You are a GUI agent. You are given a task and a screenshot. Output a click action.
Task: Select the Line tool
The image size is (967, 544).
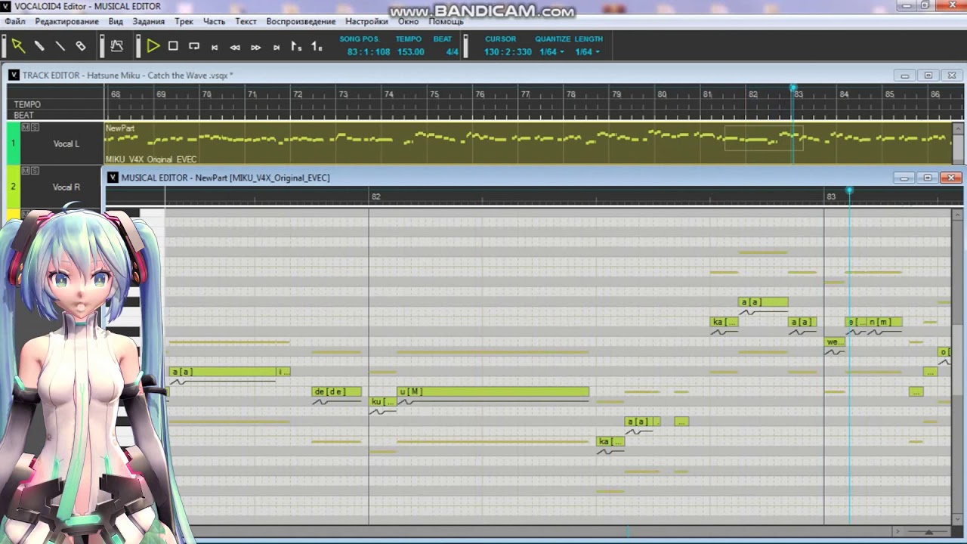(60, 46)
